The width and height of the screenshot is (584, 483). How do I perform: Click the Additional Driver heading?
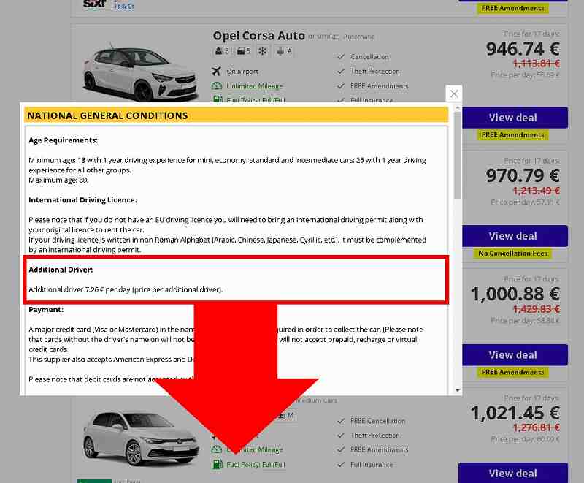[61, 270]
